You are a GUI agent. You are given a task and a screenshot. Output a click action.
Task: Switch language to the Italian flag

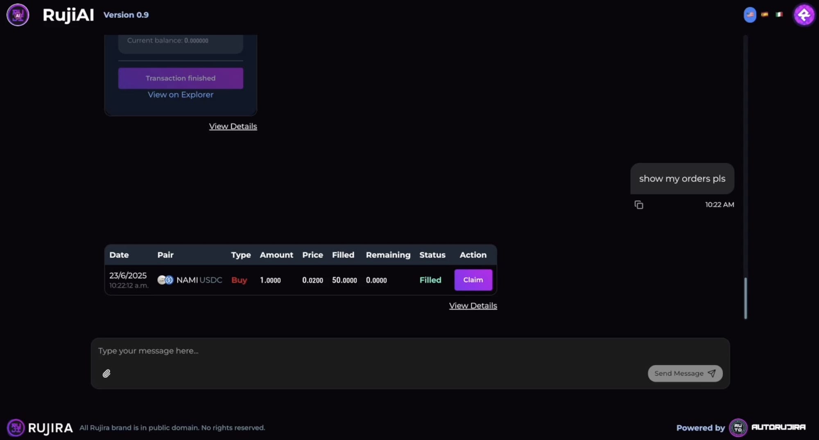tap(779, 14)
